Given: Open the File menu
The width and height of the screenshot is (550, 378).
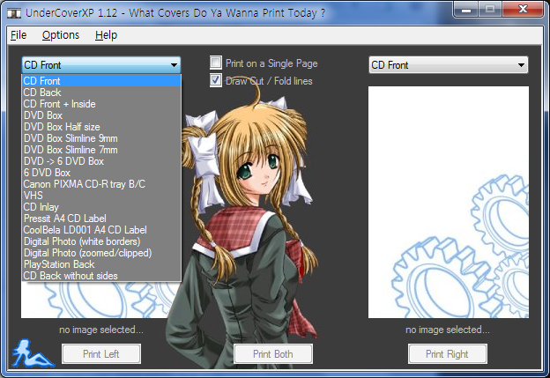Looking at the screenshot, I should [x=19, y=35].
